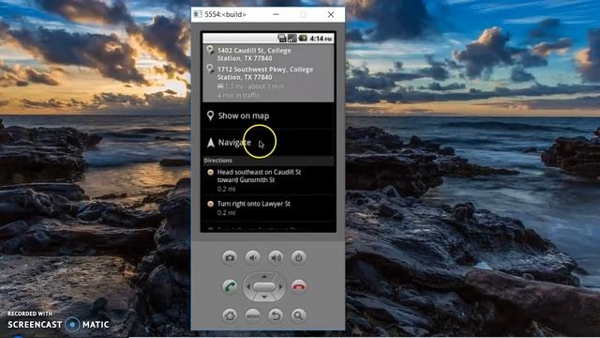The image size is (600, 338).
Task: Click the arrow icon beside Navigate
Action: [210, 142]
